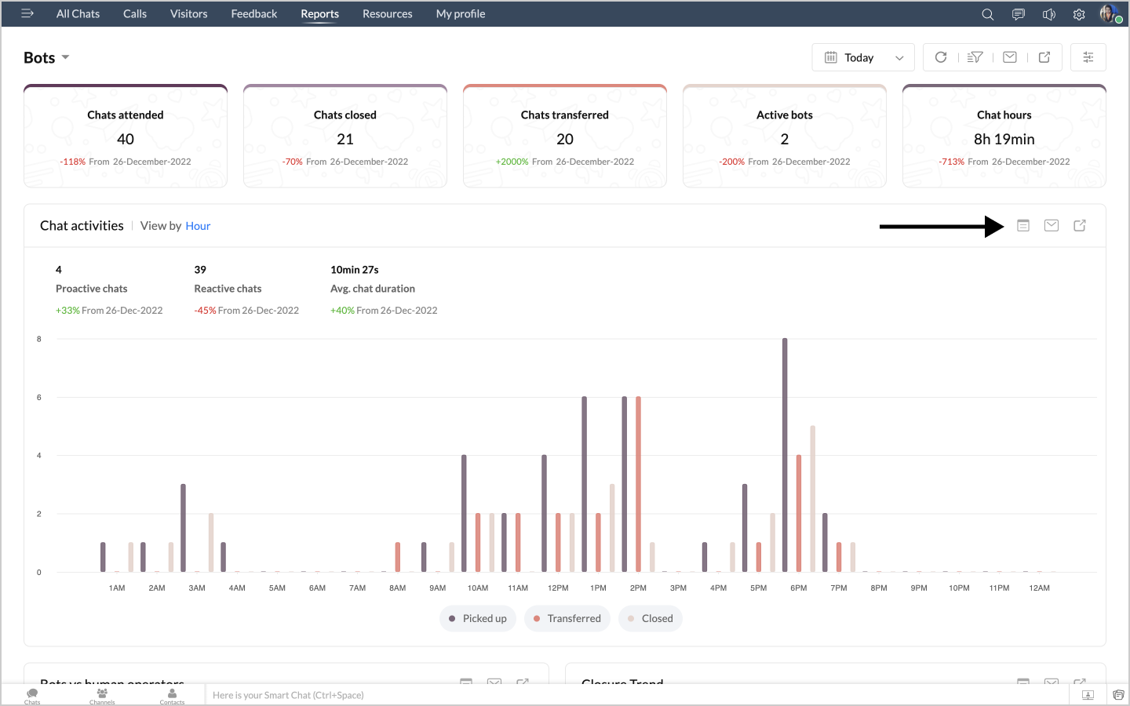Open the customize sliders icon
This screenshot has height=706, width=1130.
(x=1088, y=57)
